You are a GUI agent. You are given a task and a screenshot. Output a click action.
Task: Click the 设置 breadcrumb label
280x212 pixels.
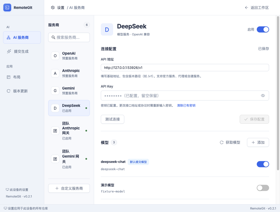pos(61,8)
